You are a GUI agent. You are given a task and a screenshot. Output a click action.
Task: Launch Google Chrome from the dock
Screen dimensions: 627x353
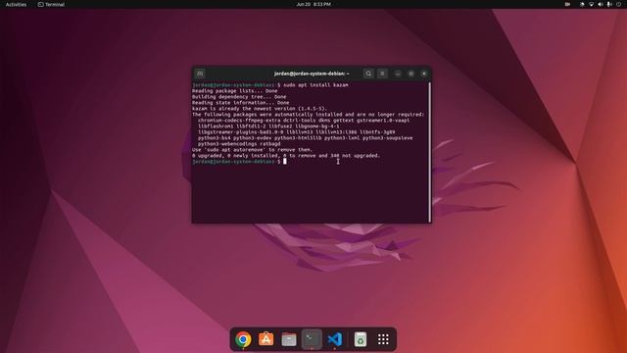point(243,339)
